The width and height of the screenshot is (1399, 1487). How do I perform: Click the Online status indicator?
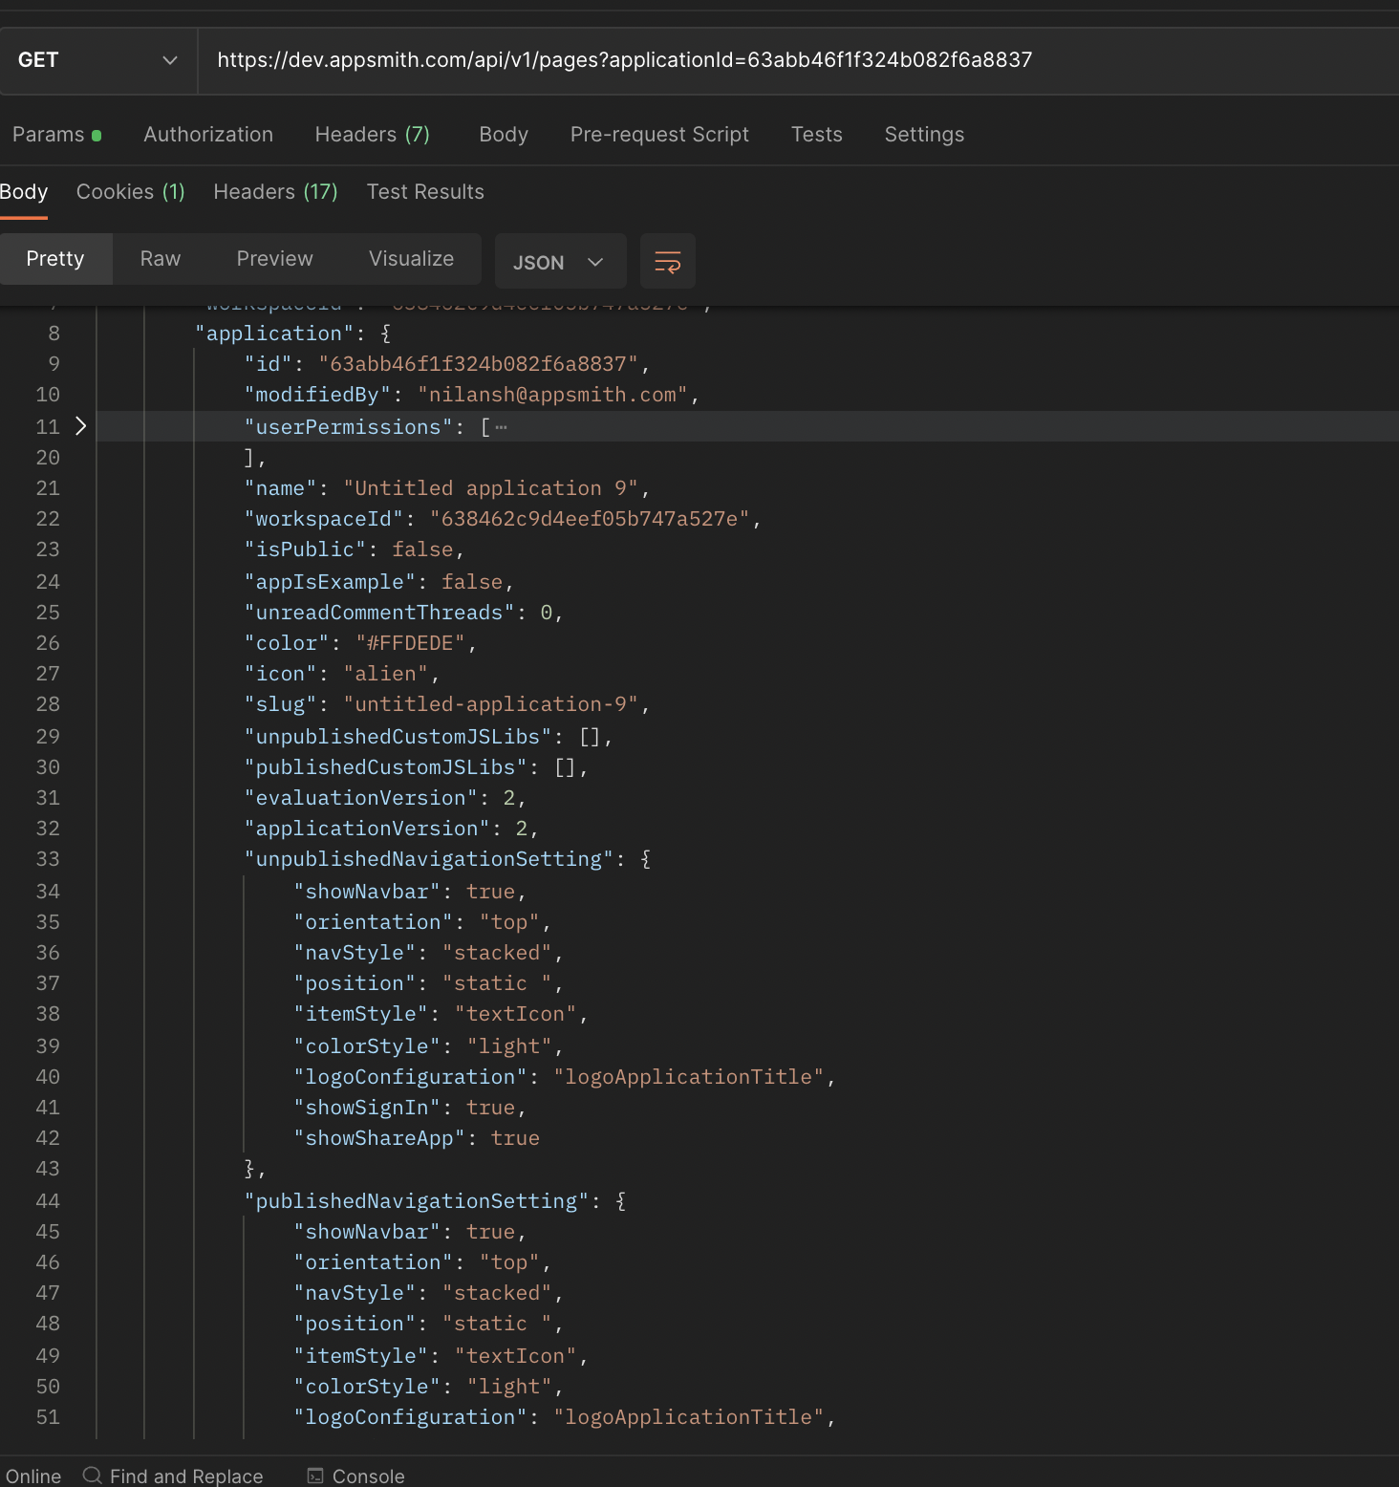point(33,1476)
